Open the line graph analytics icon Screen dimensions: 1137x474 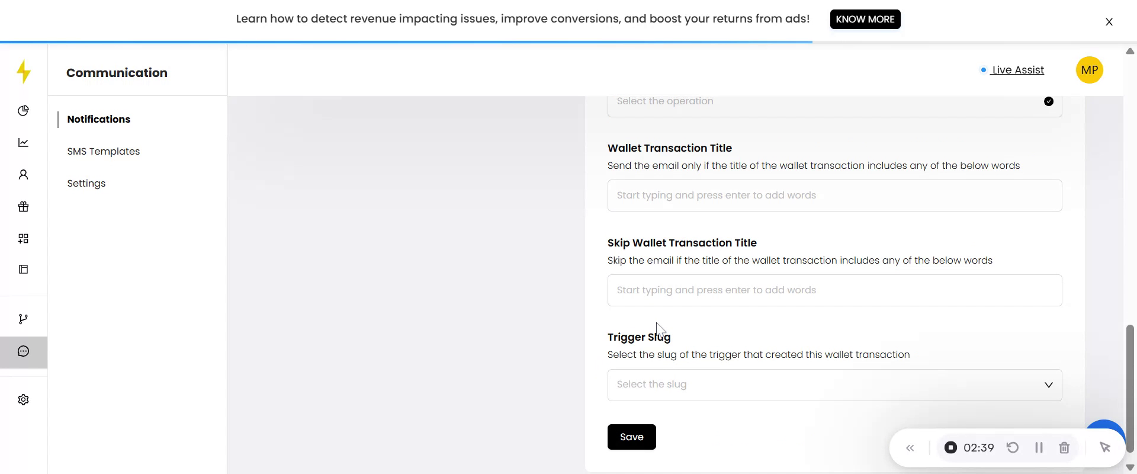point(23,142)
